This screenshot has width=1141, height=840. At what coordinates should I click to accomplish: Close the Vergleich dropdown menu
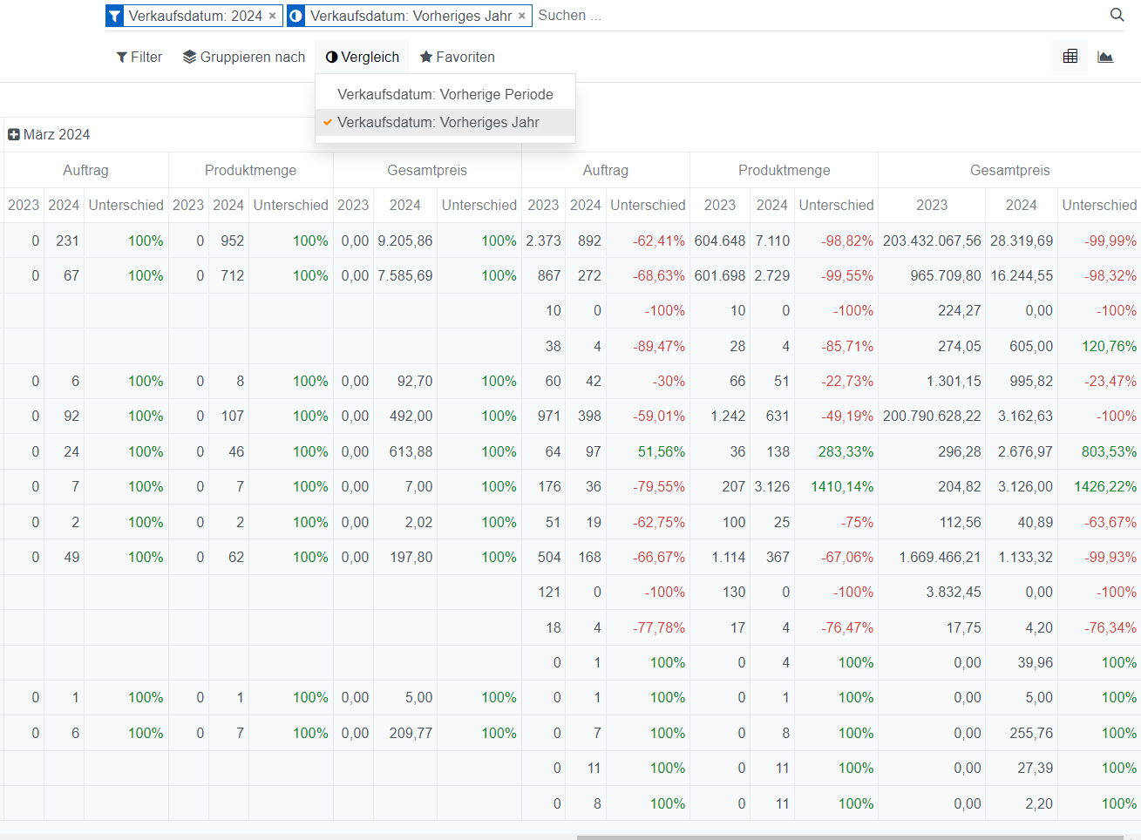(362, 57)
